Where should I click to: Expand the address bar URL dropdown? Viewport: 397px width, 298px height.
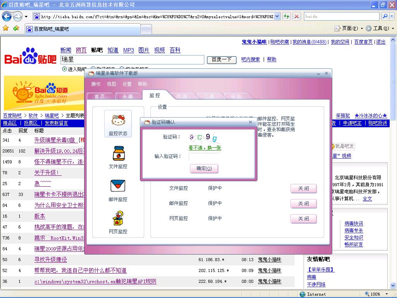pos(277,16)
